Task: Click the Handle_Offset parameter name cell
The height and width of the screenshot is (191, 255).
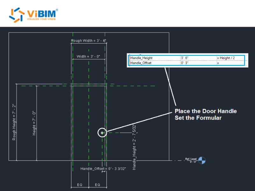Action: pyautogui.click(x=155, y=63)
